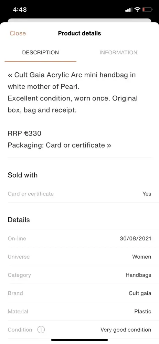Tap the home indicator bar
159x344 pixels.
click(79, 340)
